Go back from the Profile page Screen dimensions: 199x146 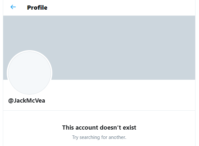coord(13,7)
